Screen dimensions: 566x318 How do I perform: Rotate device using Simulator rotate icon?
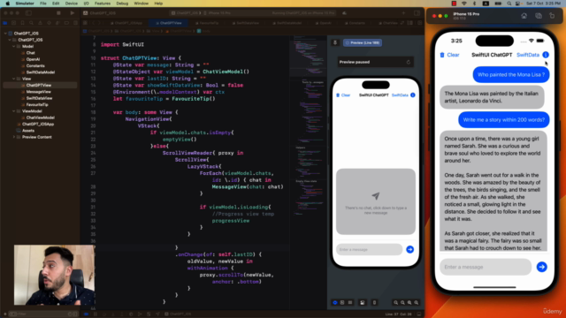(552, 16)
